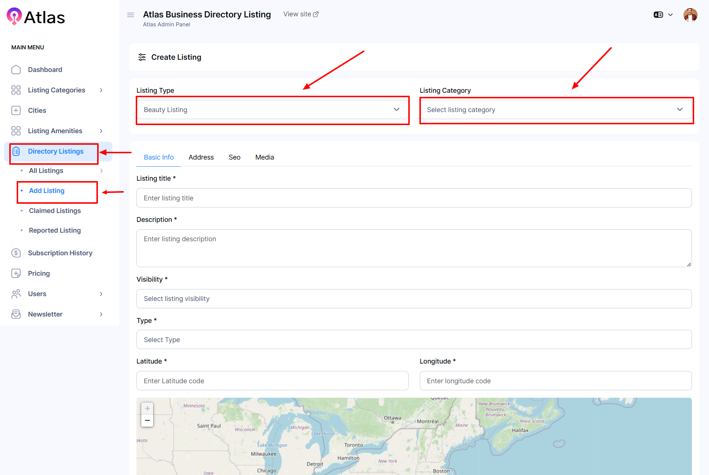
Task: Zoom in on the map
Action: coord(147,409)
